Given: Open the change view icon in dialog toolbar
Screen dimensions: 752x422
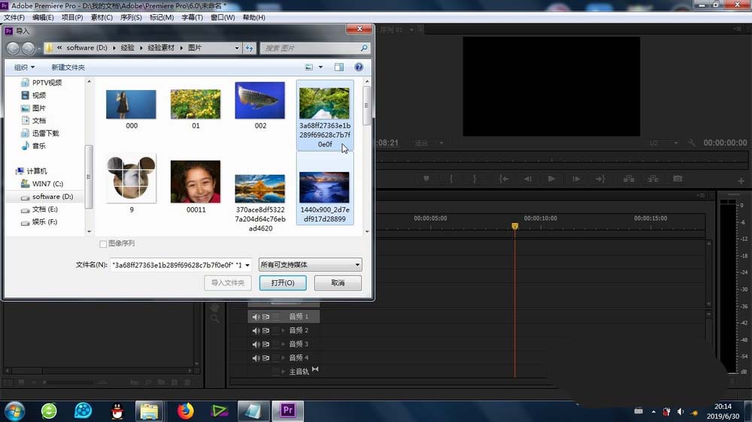Looking at the screenshot, I should 309,67.
